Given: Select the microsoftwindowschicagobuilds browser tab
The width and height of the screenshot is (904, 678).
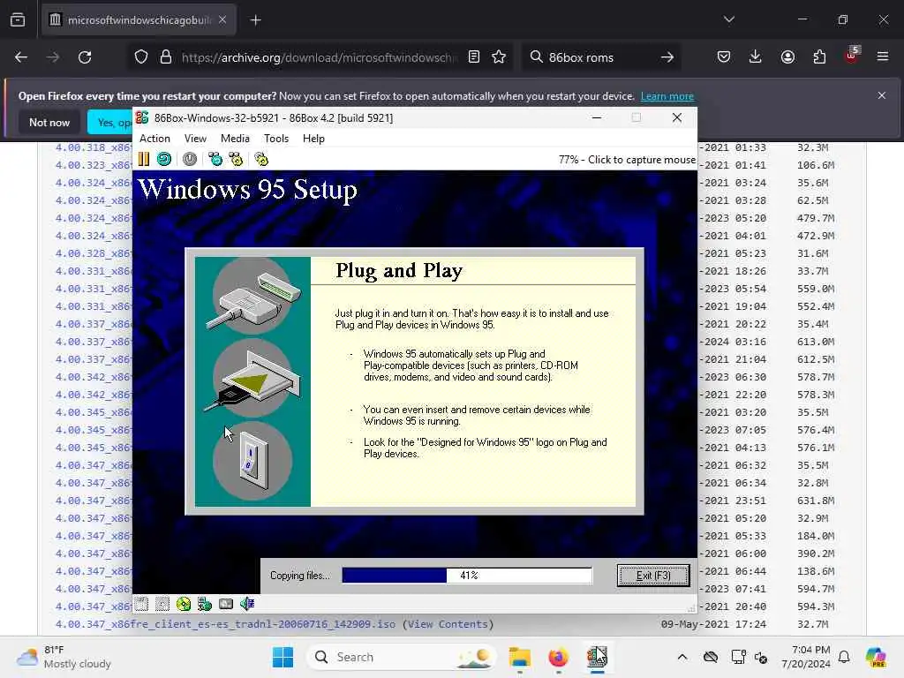Looking at the screenshot, I should click(x=139, y=20).
